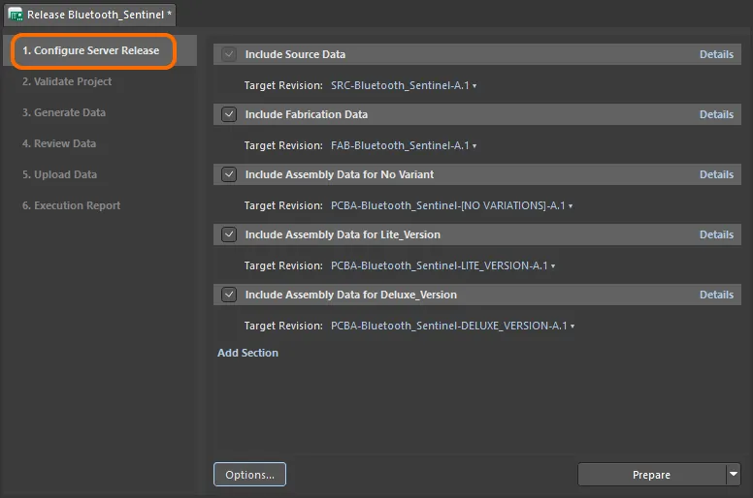Click the Options... button
Viewport: 753px width, 498px height.
(x=249, y=475)
